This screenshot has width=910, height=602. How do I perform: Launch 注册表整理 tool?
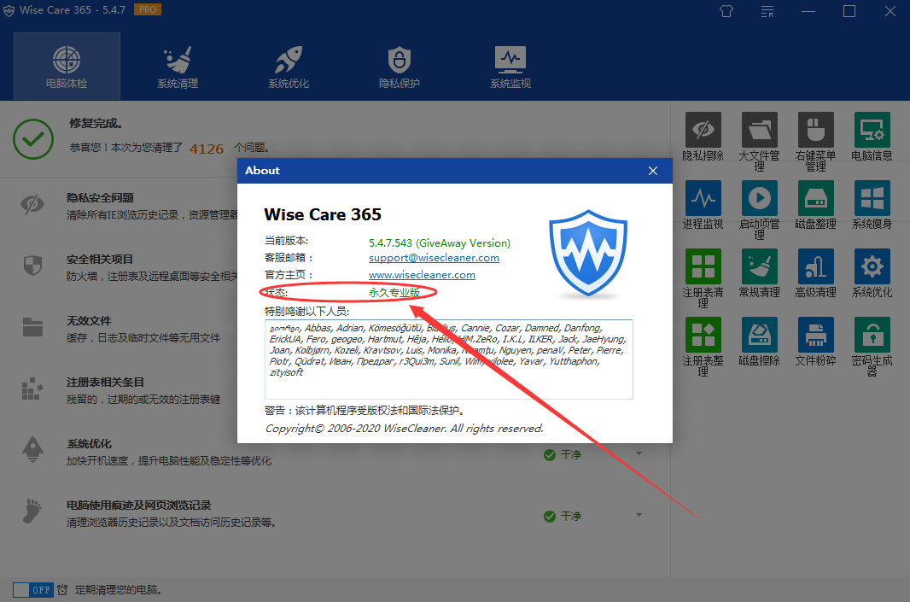[703, 348]
